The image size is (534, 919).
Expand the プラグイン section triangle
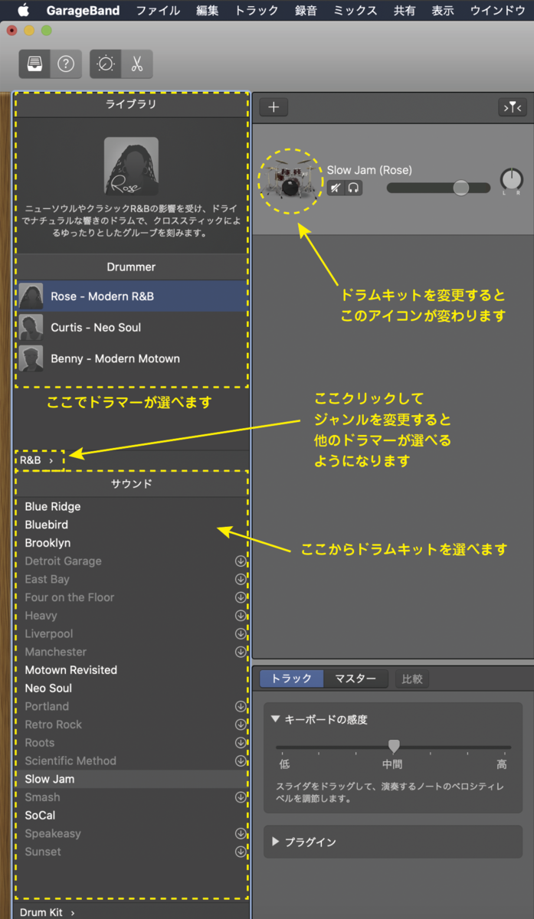coord(276,842)
